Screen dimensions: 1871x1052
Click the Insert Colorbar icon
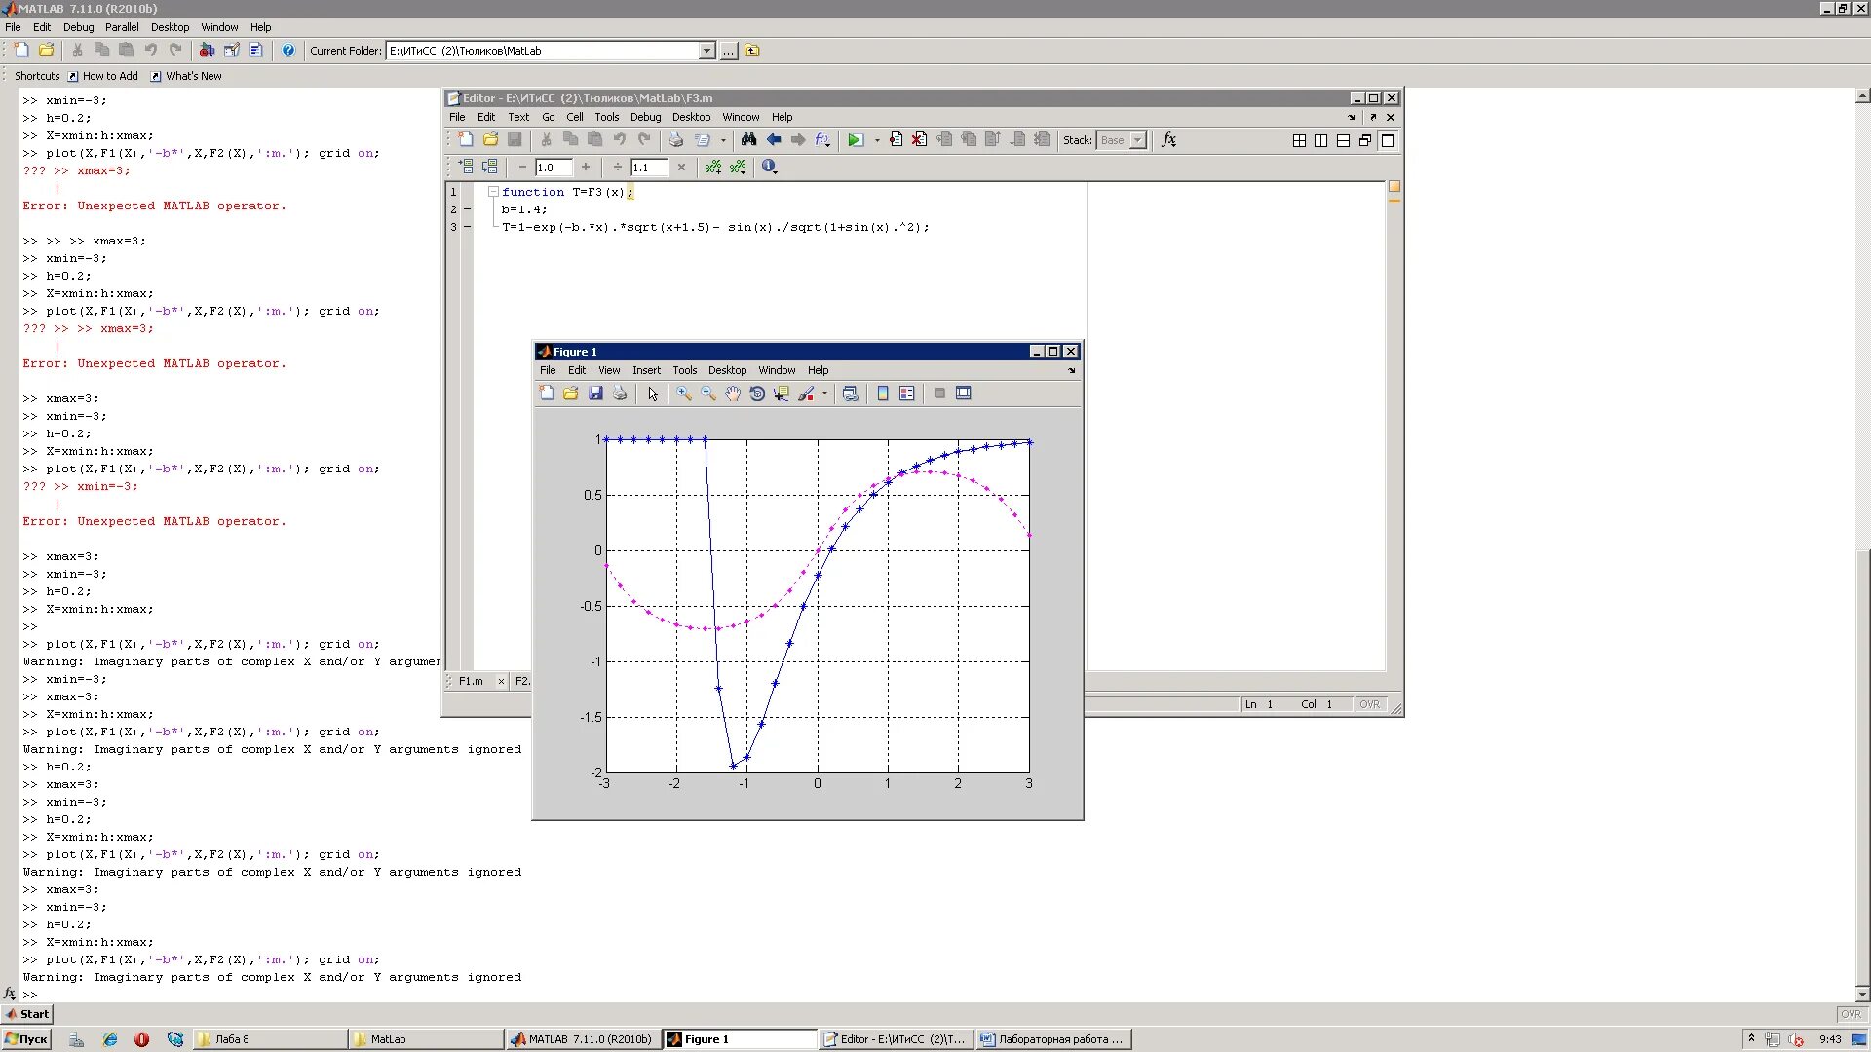883,394
